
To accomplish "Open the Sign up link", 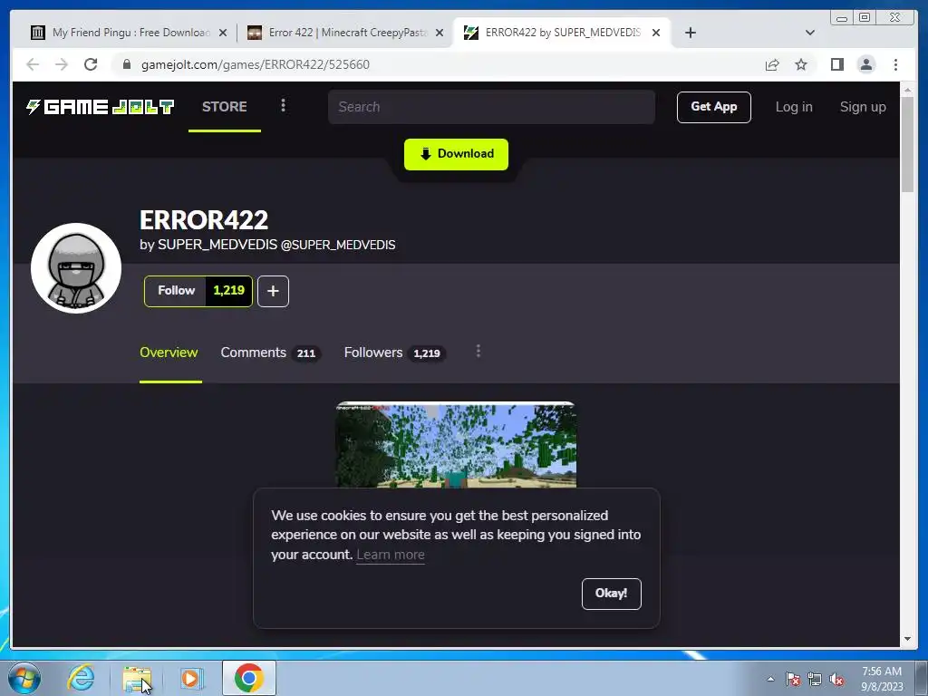I will point(863,107).
